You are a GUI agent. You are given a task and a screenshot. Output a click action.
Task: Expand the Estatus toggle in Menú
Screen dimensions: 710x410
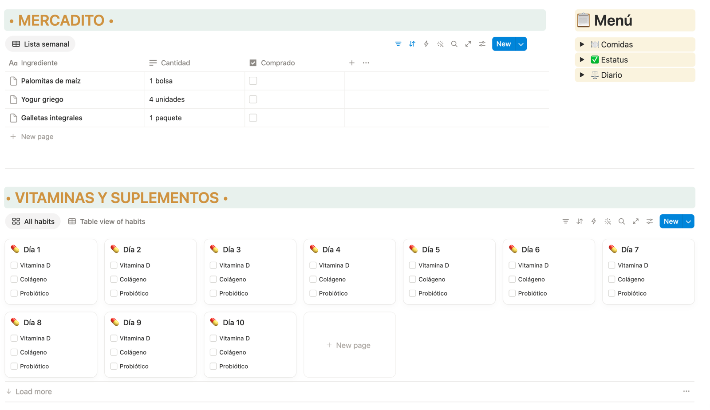click(582, 59)
